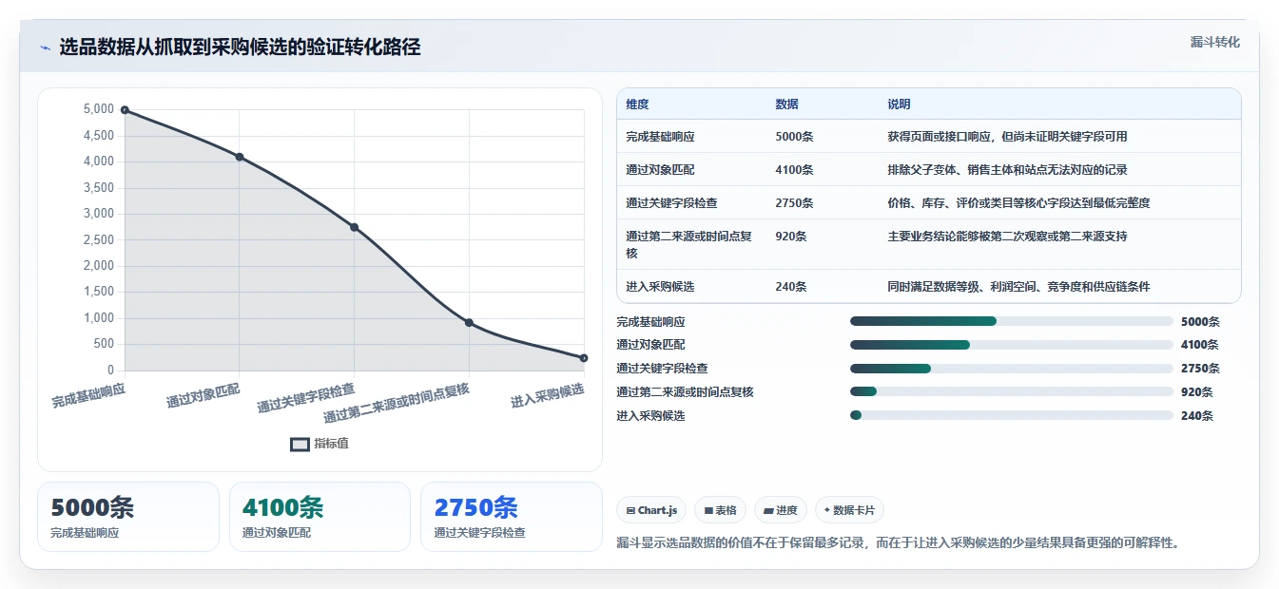1279x589 pixels.
Task: Open the 5000条 完成基础响应 stat card
Action: (x=128, y=517)
